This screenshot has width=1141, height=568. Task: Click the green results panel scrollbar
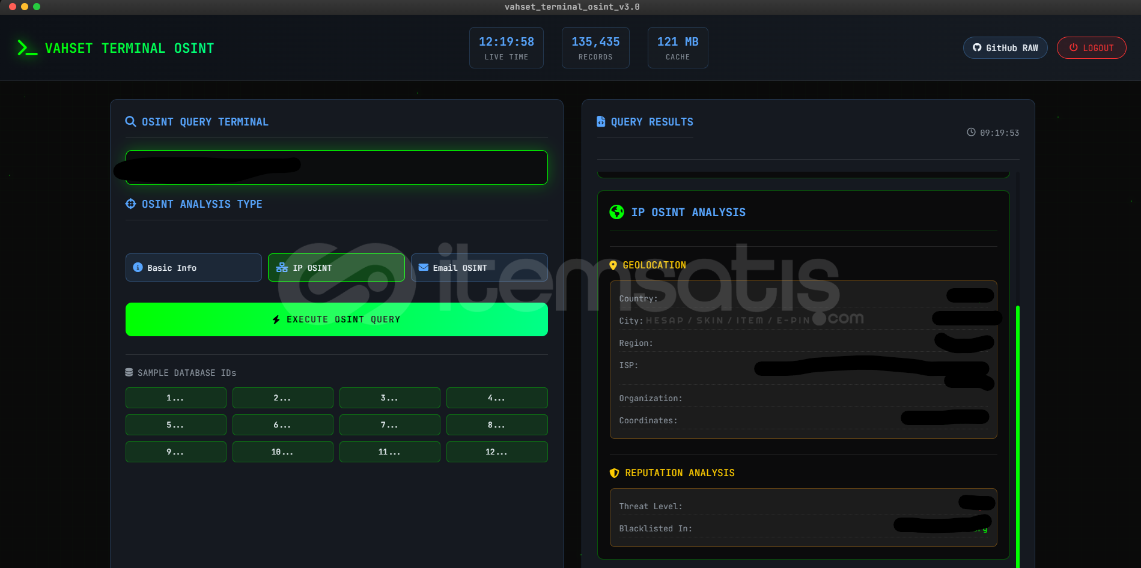[x=1018, y=436]
